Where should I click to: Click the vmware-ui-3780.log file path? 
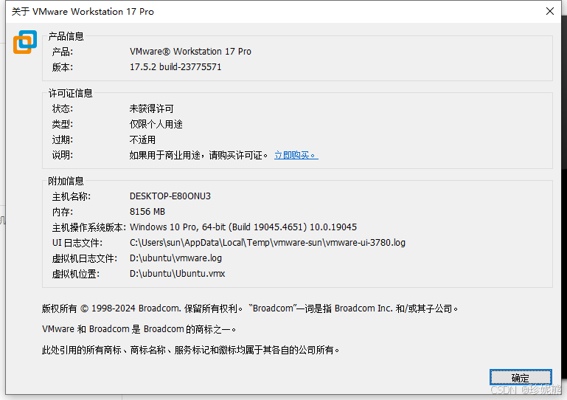point(268,243)
